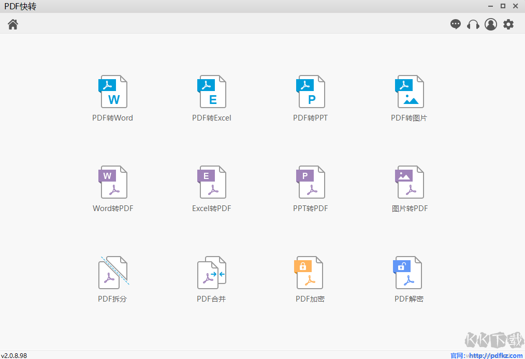
Task: Select the PPT转PDF conversion icon
Action: tap(310, 182)
